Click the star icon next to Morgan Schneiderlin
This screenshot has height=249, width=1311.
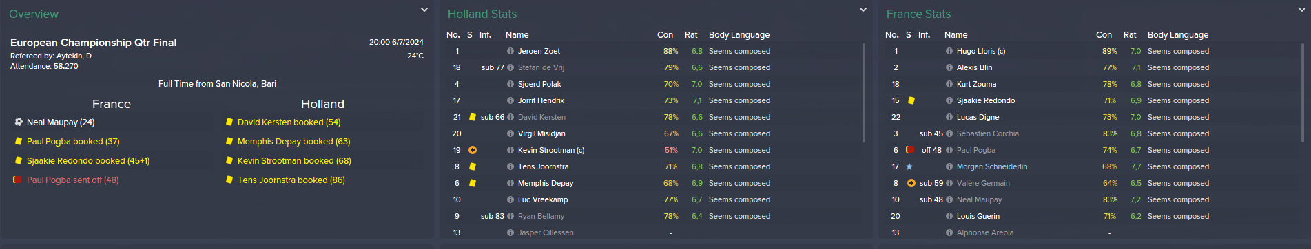click(909, 166)
